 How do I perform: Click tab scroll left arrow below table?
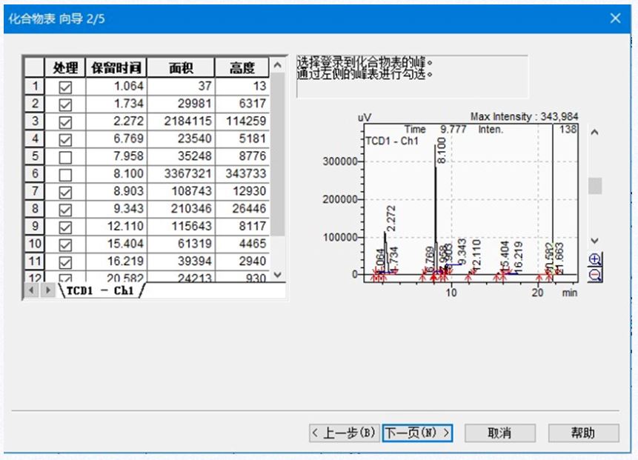(x=31, y=291)
